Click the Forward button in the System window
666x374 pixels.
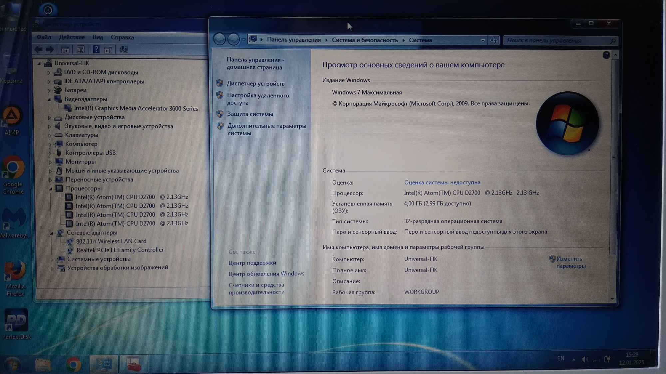click(233, 40)
